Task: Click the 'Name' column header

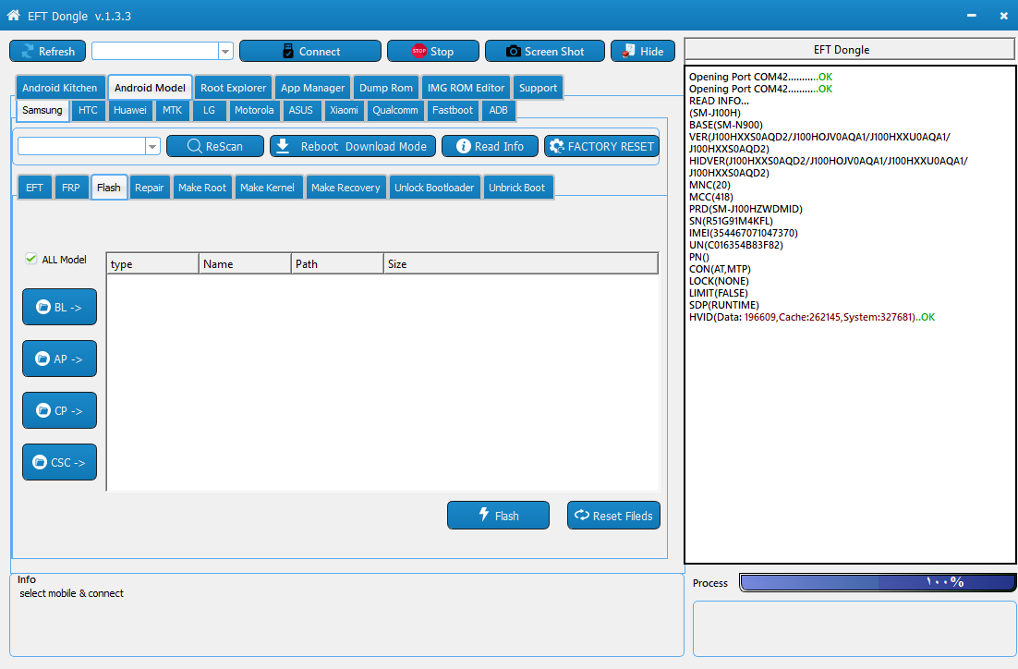Action: click(x=245, y=263)
